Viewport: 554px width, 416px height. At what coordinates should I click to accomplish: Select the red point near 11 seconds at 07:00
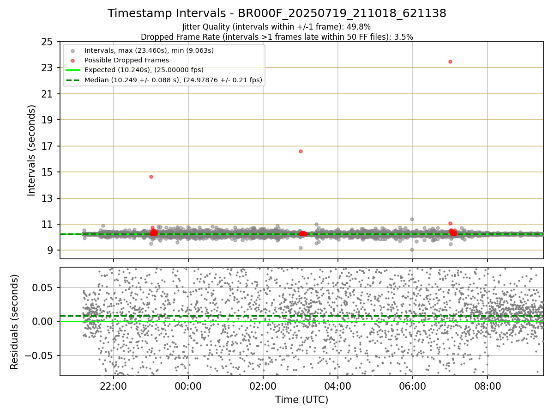point(450,223)
